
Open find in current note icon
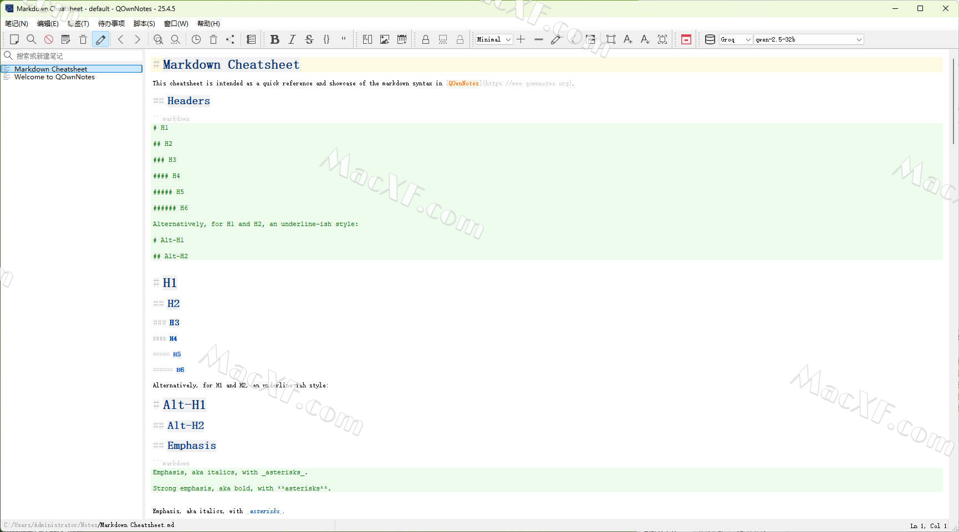[x=158, y=39]
